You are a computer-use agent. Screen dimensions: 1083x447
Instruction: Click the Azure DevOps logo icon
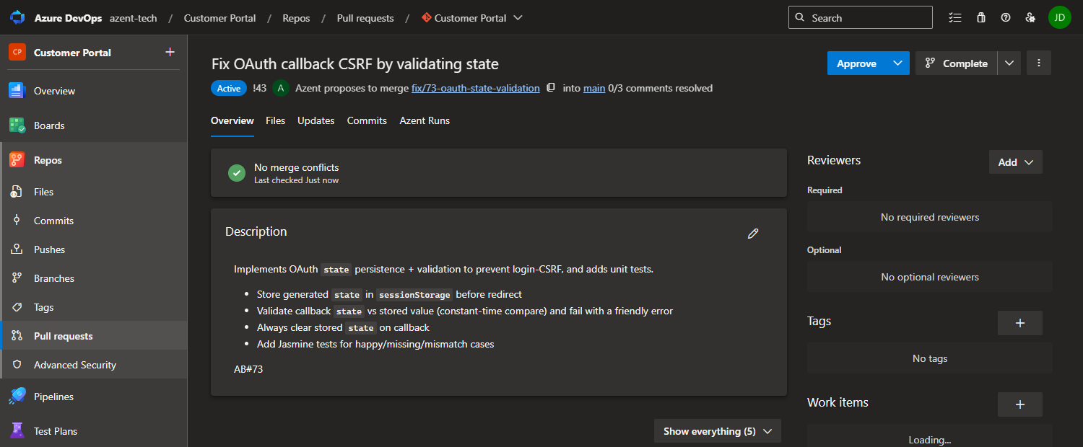click(x=17, y=17)
